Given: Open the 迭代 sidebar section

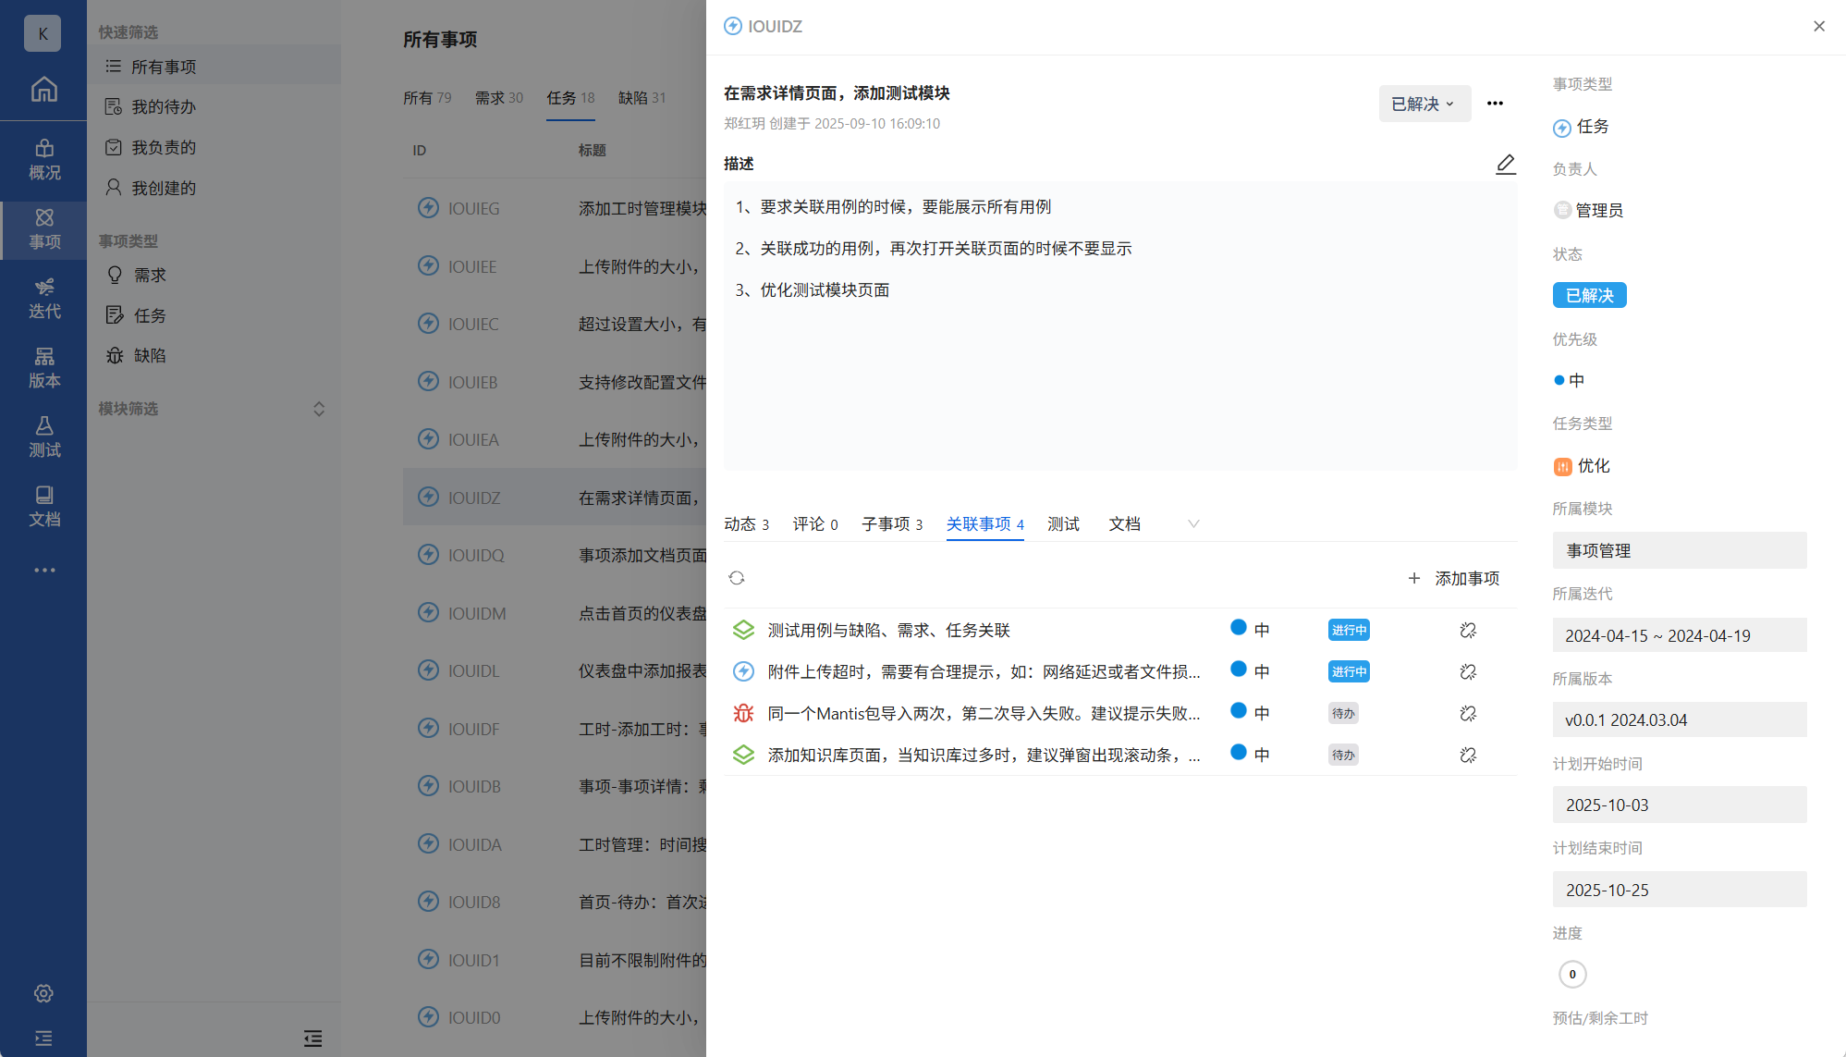Looking at the screenshot, I should (43, 299).
